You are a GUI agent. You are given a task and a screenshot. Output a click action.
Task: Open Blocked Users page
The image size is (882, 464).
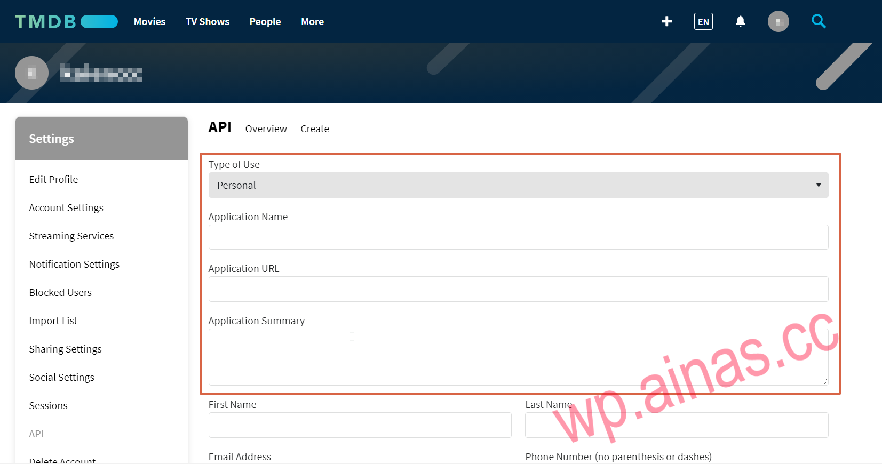60,293
